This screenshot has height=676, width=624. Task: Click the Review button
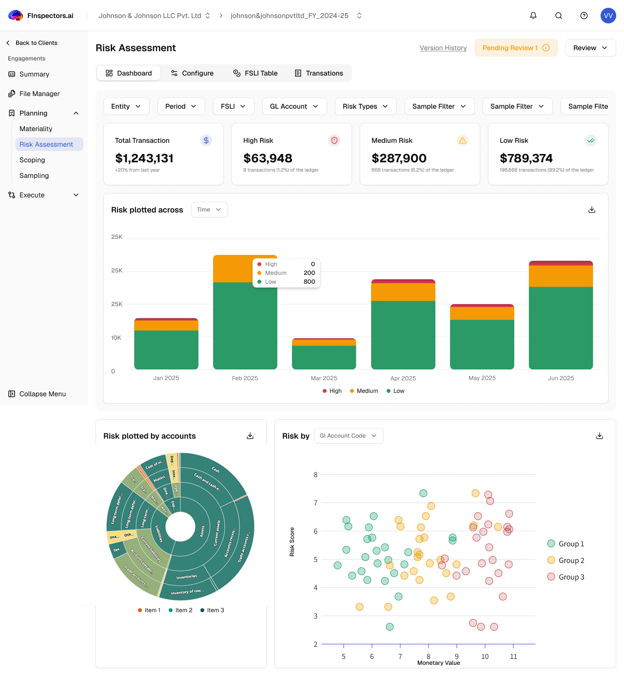(590, 48)
